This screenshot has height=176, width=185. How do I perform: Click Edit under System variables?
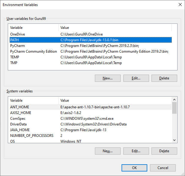136,151
